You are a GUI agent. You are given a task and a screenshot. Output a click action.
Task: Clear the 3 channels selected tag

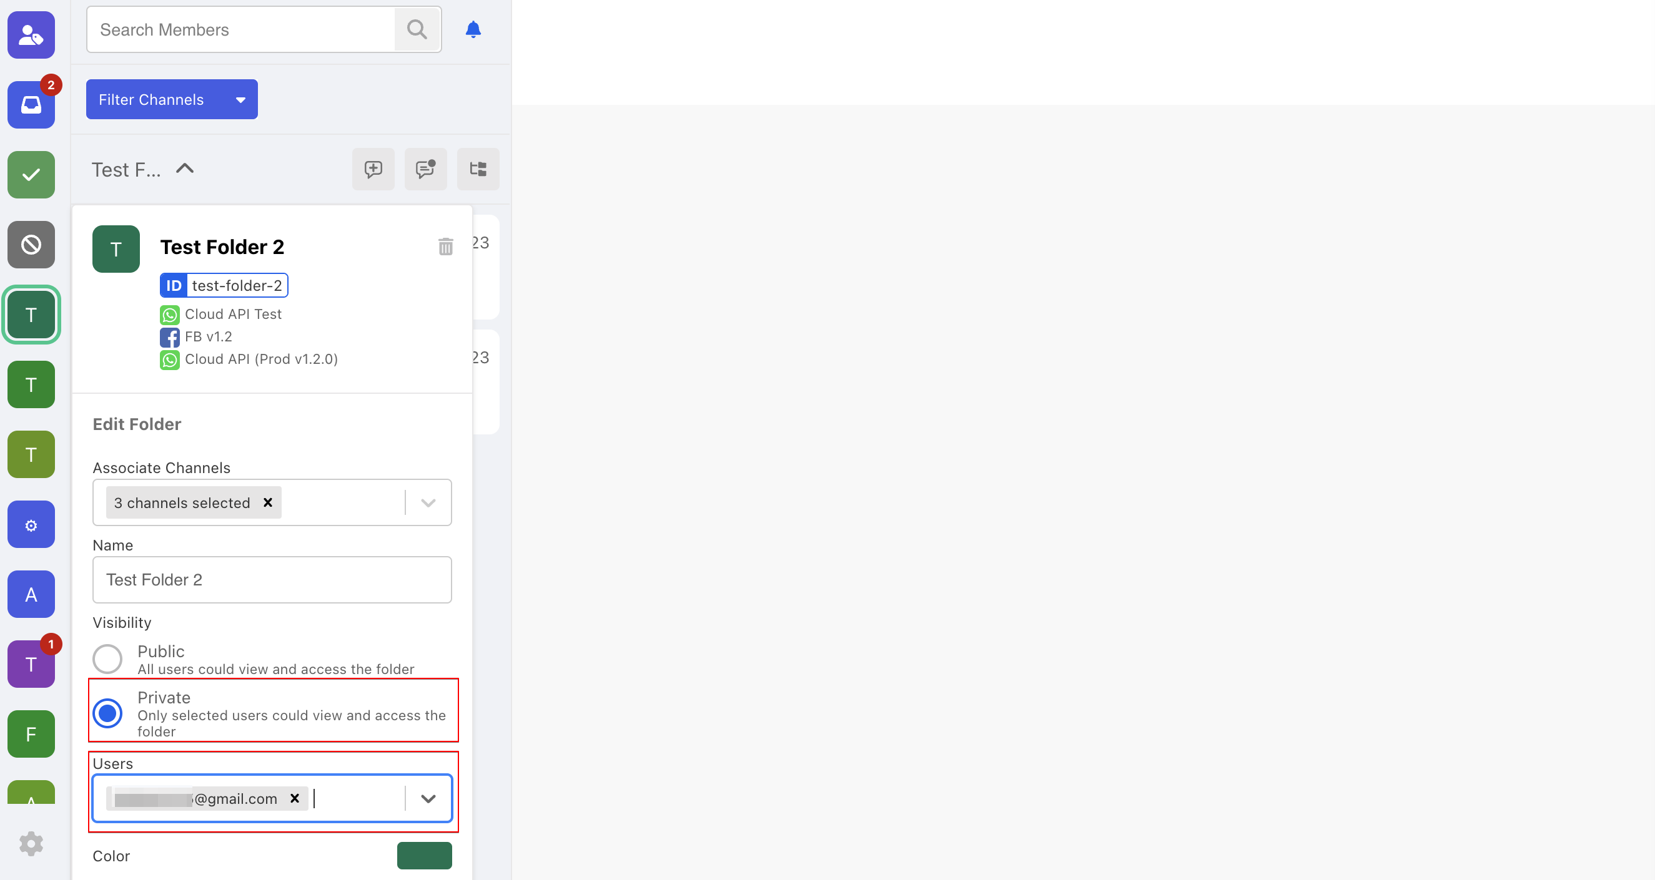click(268, 502)
